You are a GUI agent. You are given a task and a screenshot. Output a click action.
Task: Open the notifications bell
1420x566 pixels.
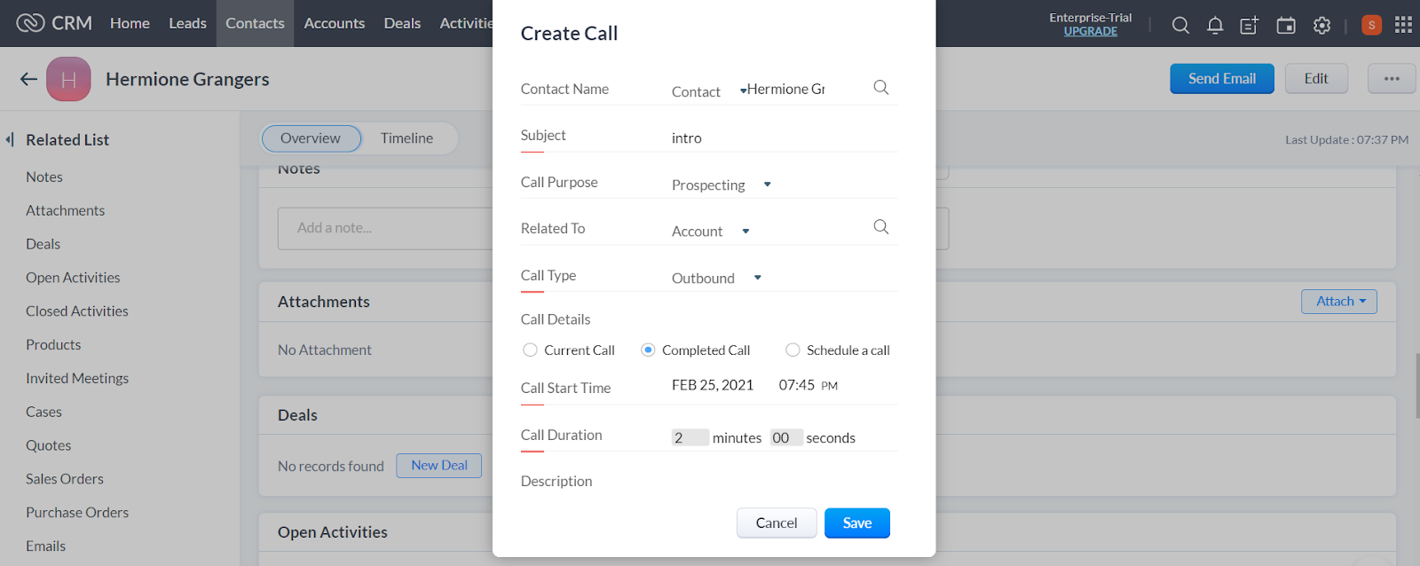click(x=1214, y=25)
